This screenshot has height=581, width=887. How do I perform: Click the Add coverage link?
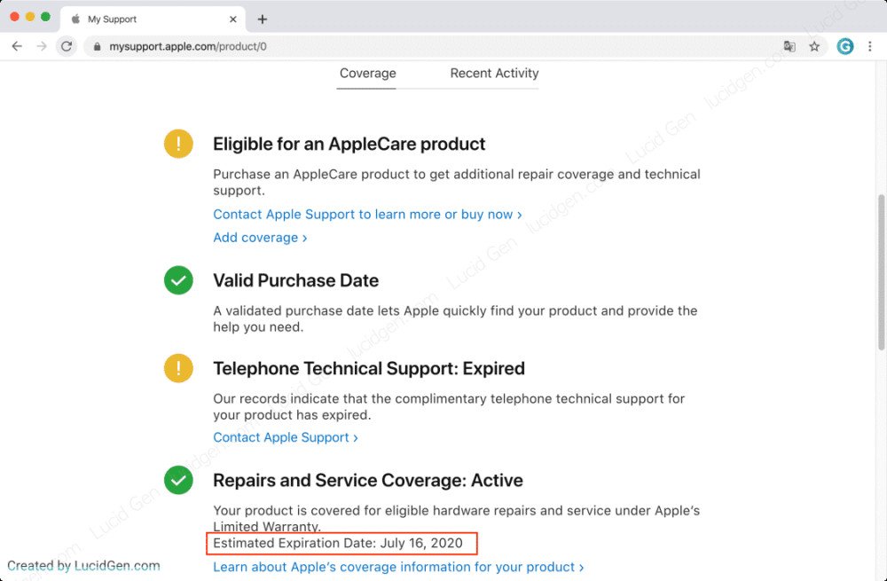pos(260,238)
